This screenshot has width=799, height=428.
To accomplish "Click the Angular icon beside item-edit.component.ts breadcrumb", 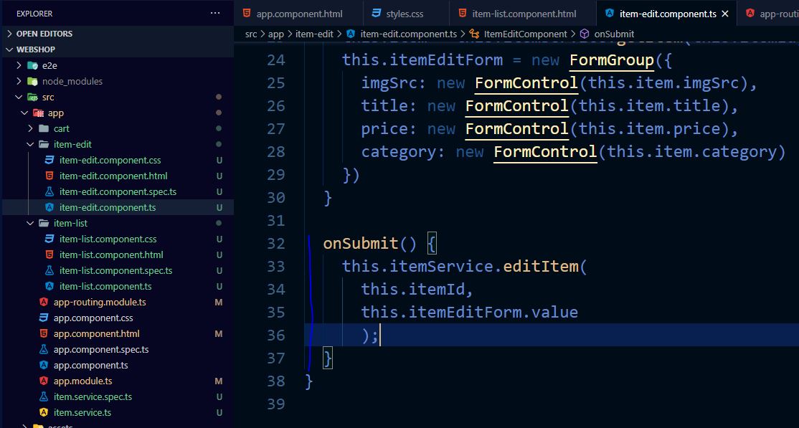I will [x=349, y=33].
